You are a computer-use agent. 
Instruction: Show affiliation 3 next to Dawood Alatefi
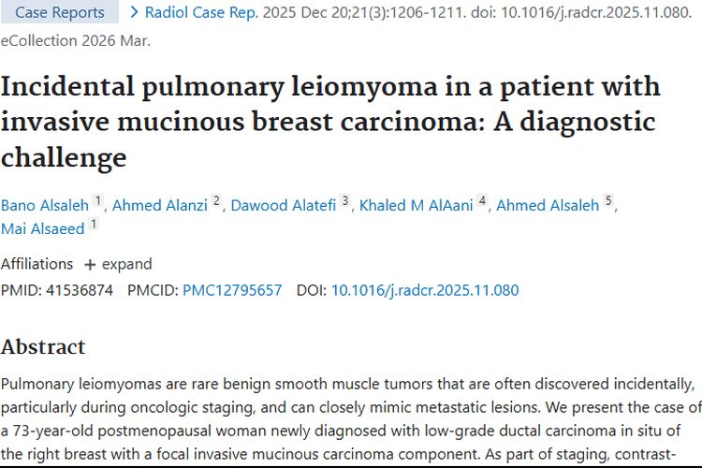[344, 201]
